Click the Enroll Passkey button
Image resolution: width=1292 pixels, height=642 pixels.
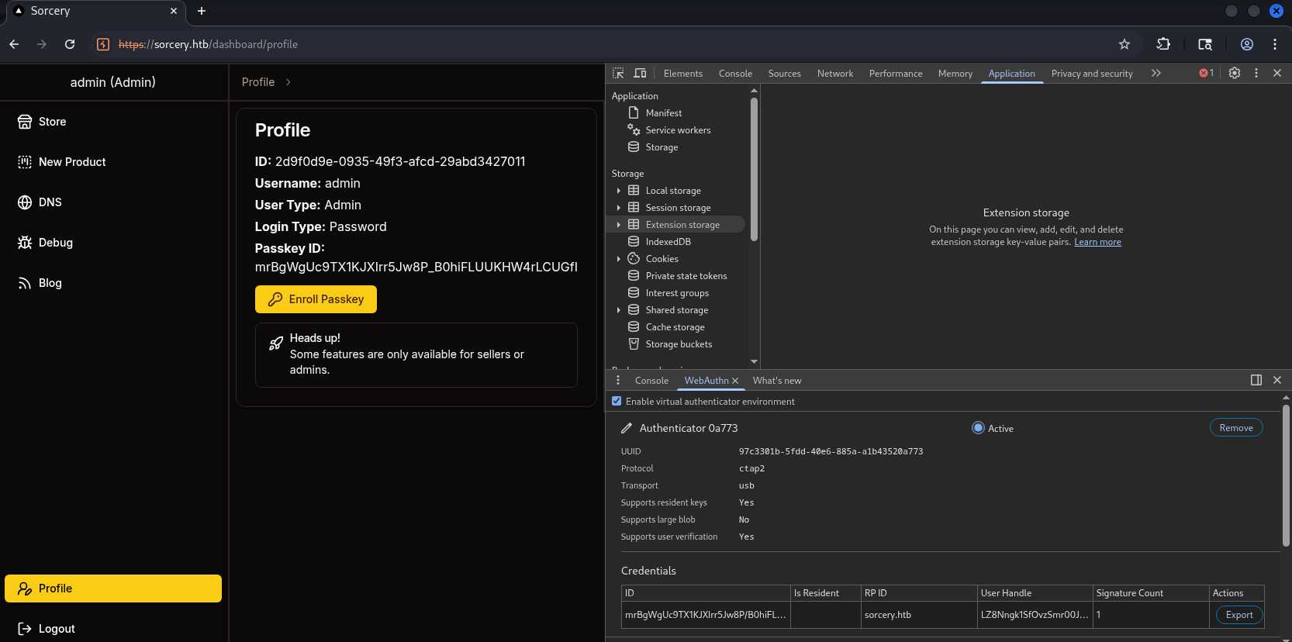tap(316, 299)
